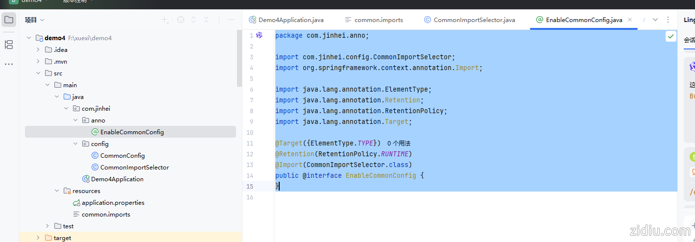The image size is (695, 242).
Task: Select application.properties in project tree
Action: (x=113, y=203)
